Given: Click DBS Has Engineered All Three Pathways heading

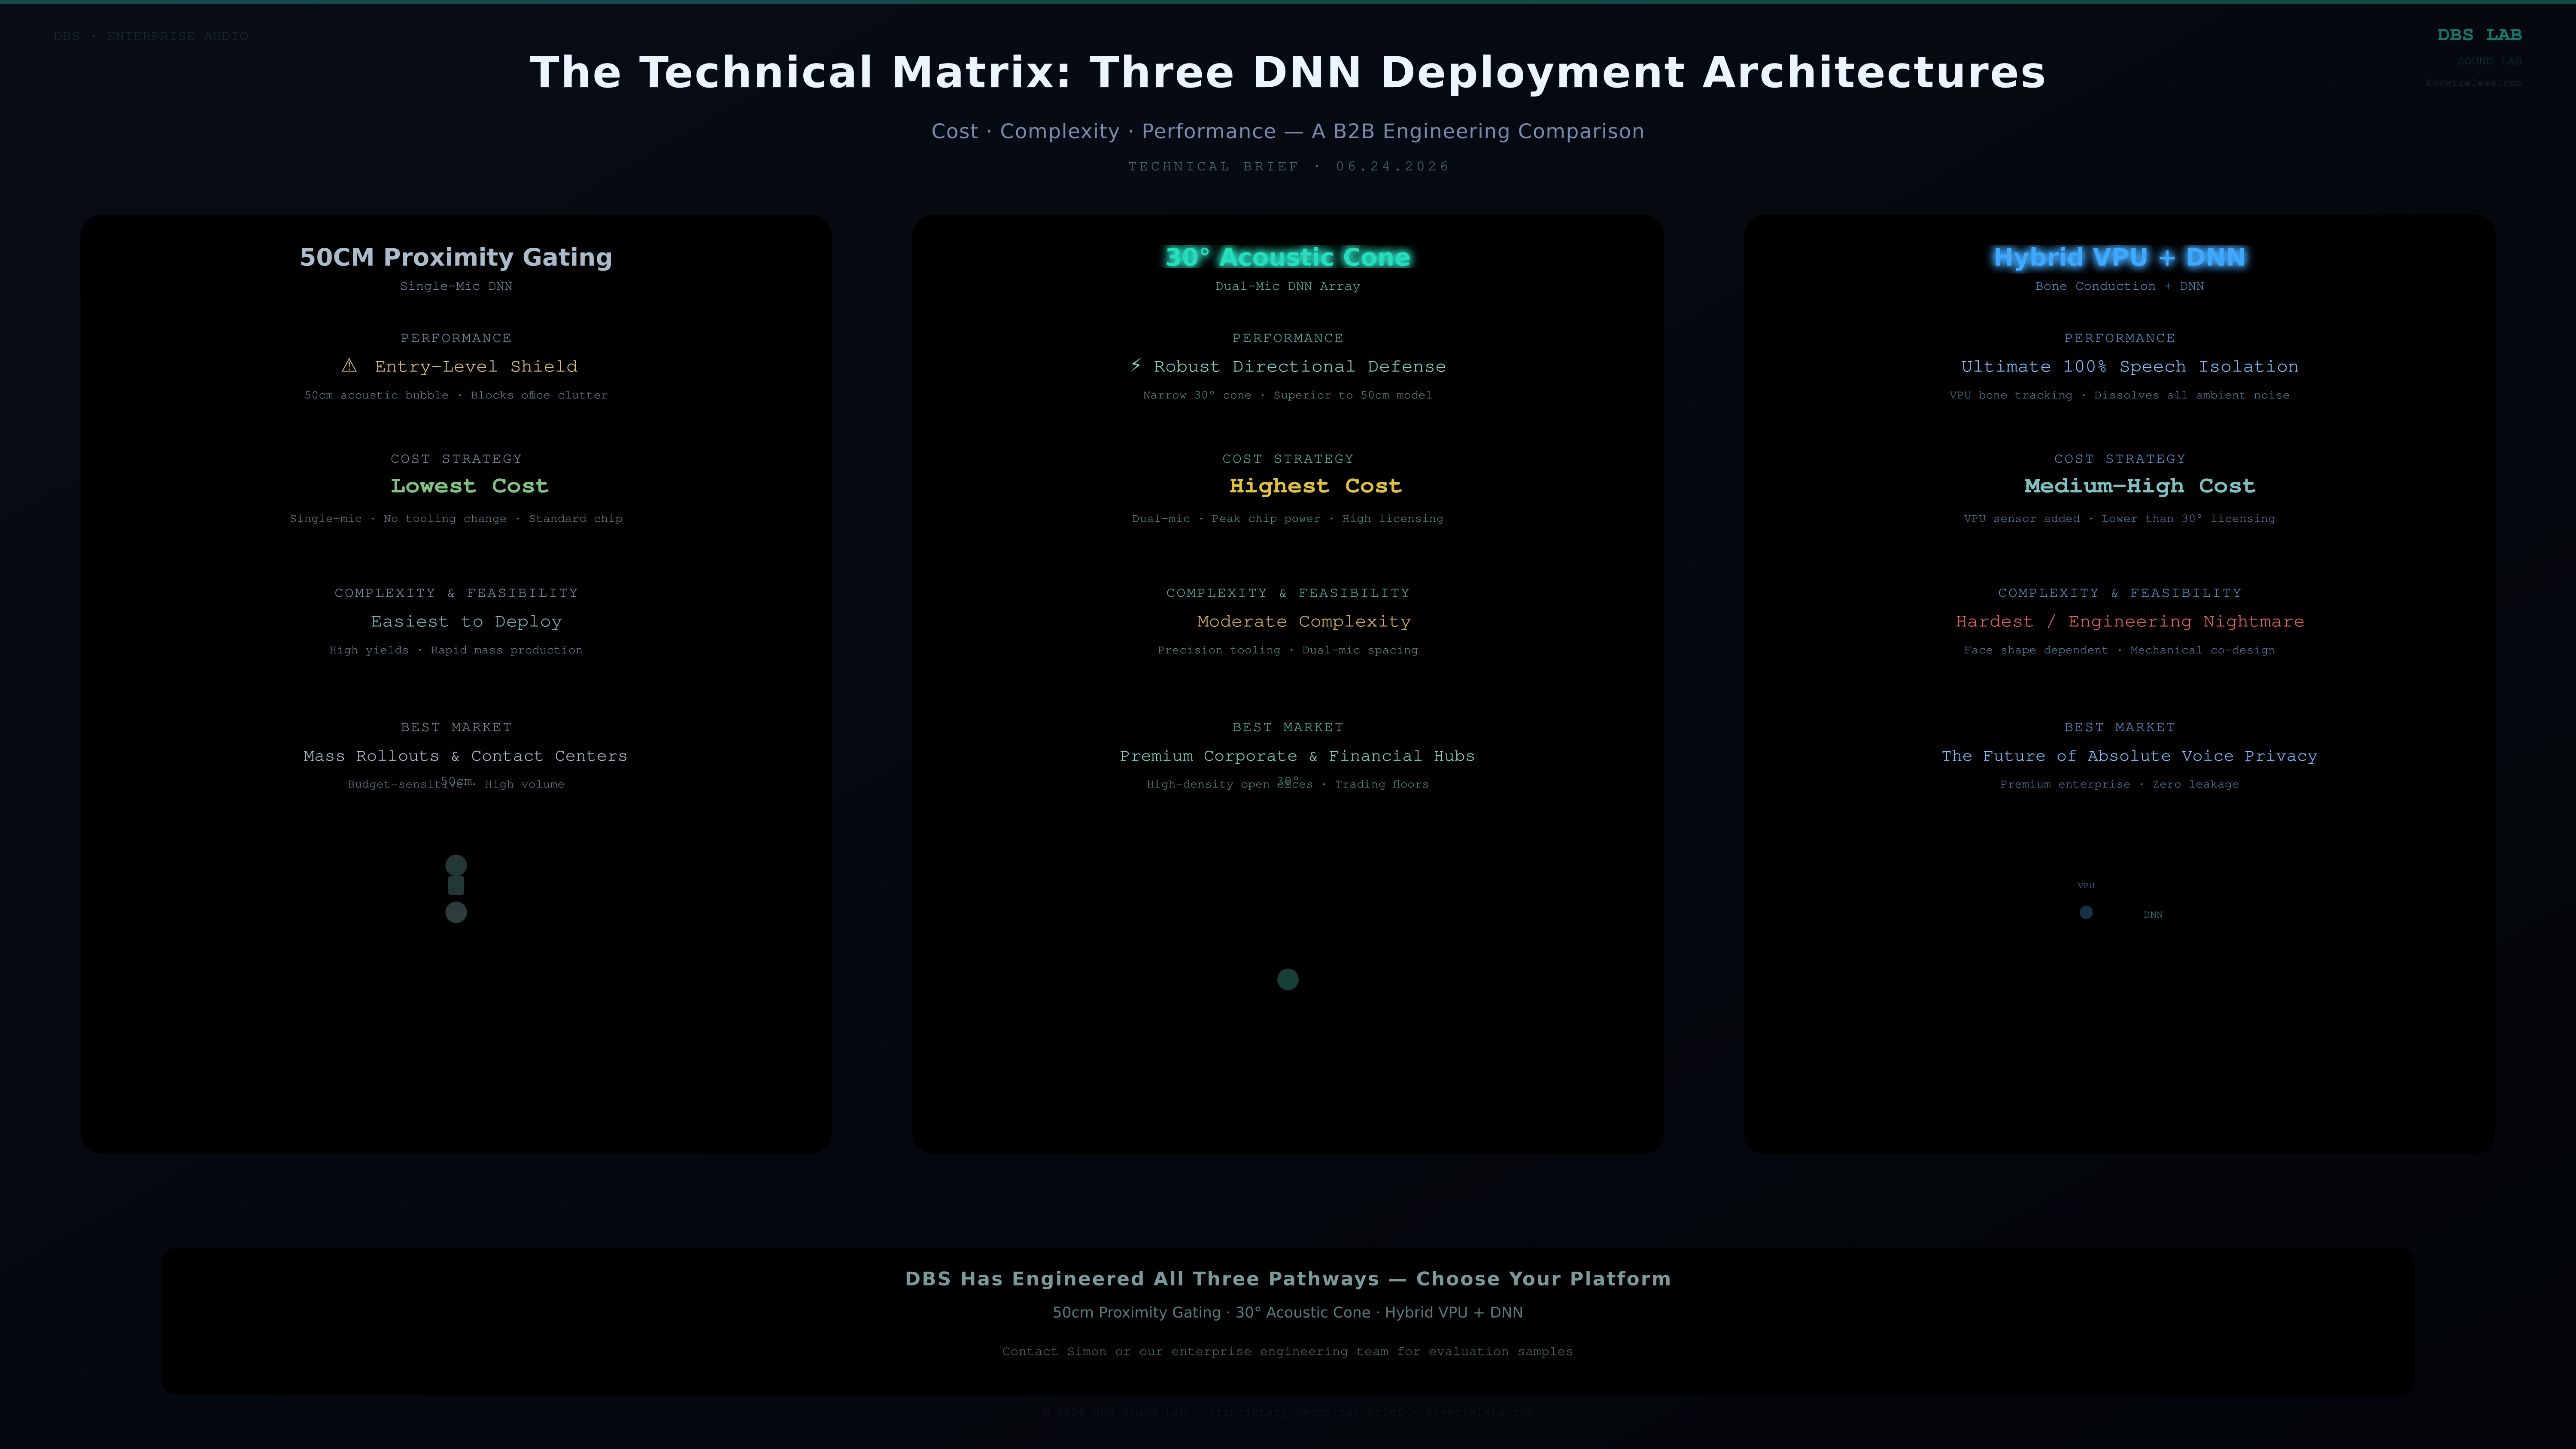Looking at the screenshot, I should pyautogui.click(x=1288, y=1279).
